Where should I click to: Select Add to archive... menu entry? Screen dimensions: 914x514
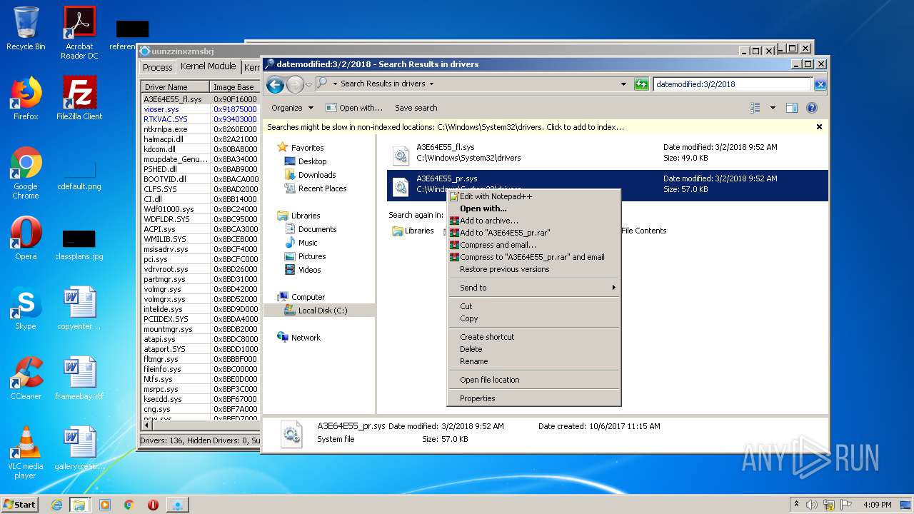click(533, 221)
